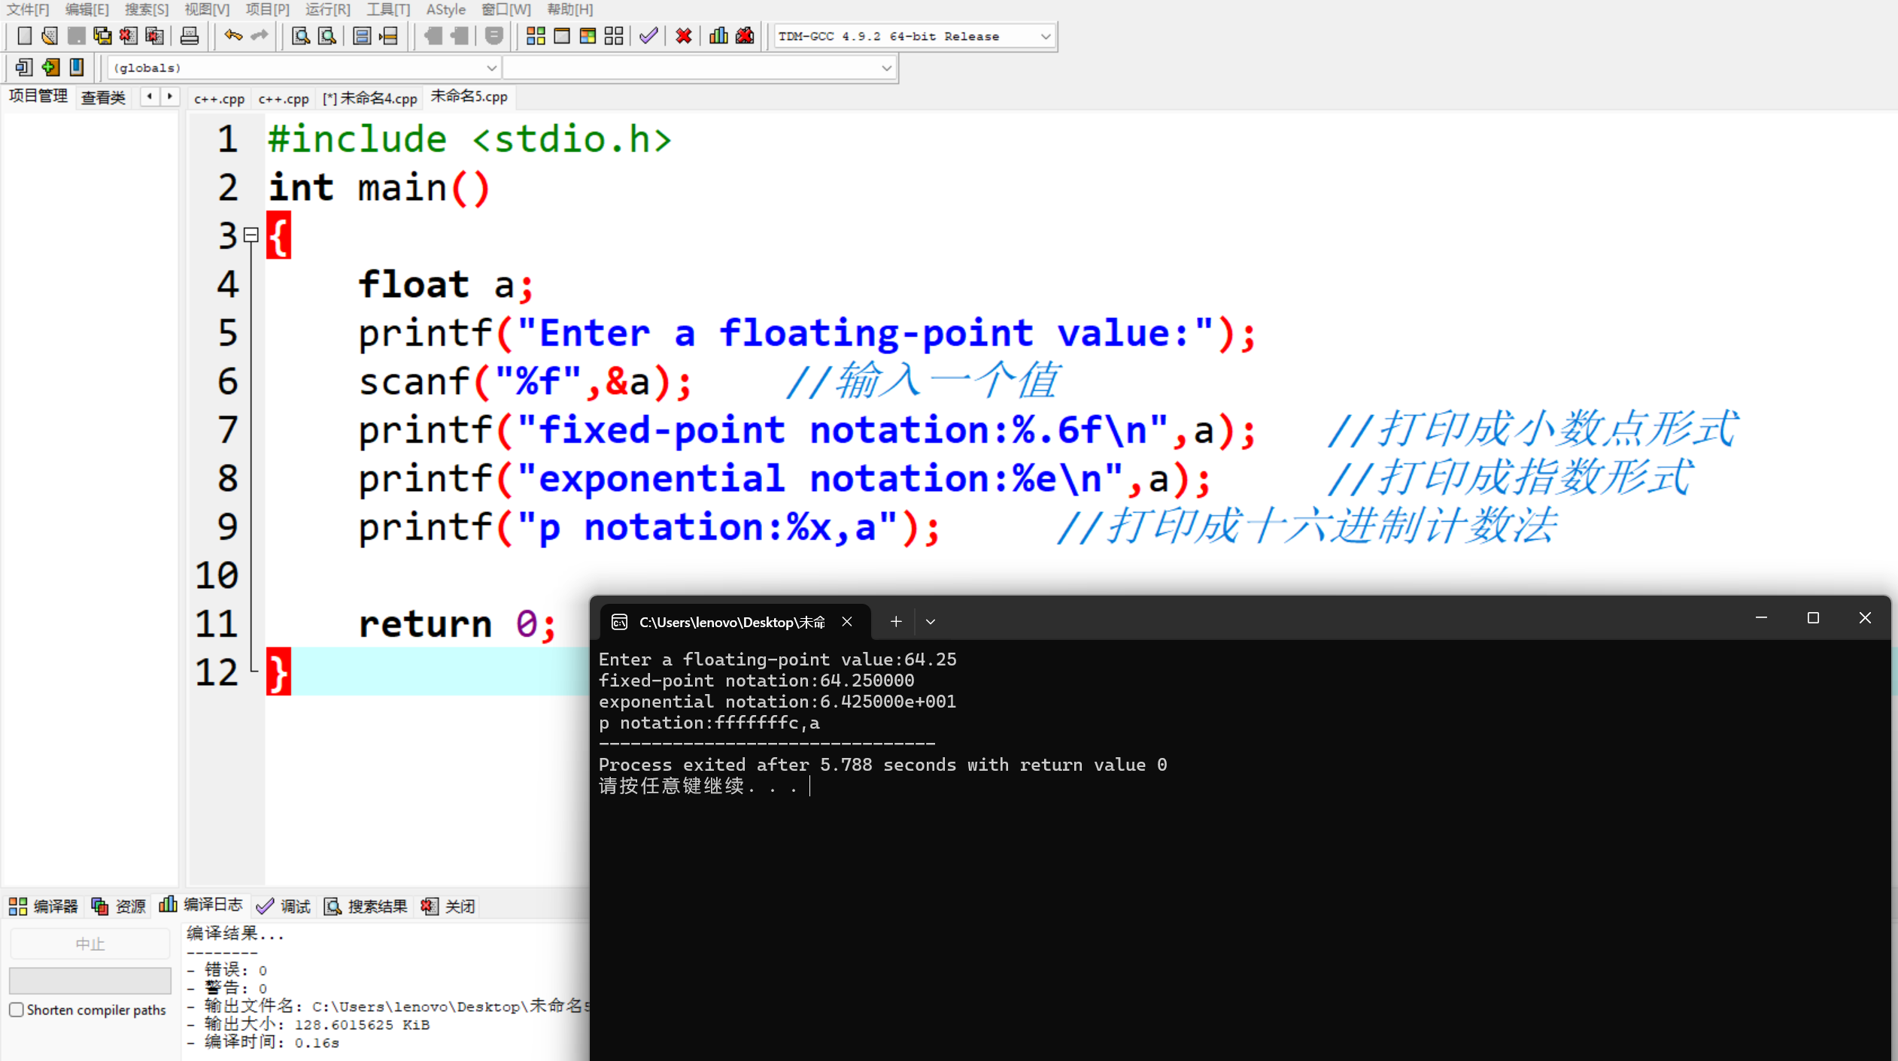Viewport: 1898px width, 1061px height.
Task: Switch to the 未命名4.cpp editor tab
Action: pyautogui.click(x=370, y=99)
